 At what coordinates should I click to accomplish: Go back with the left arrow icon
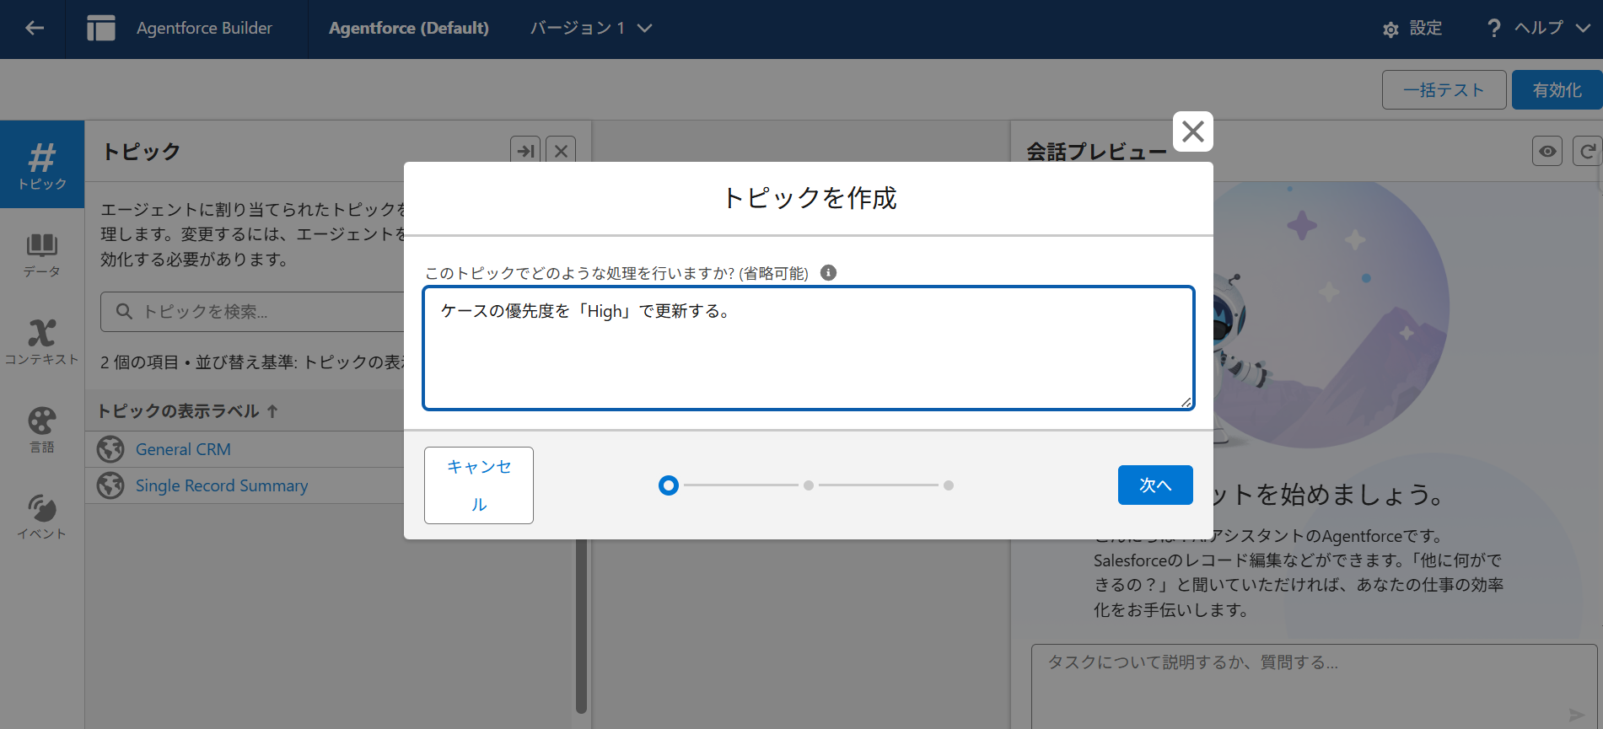coord(35,28)
